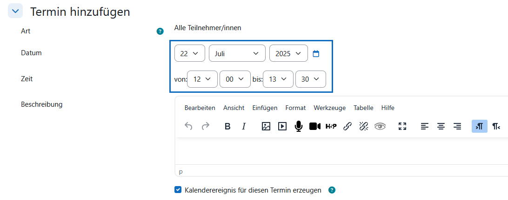Click the Beschreibung field label

point(42,104)
